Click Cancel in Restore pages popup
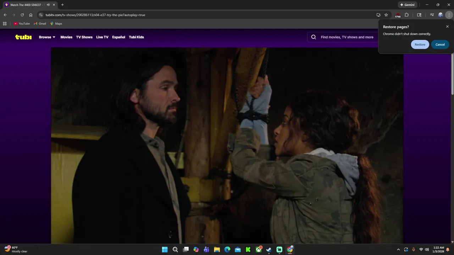The height and width of the screenshot is (255, 454). (440, 44)
